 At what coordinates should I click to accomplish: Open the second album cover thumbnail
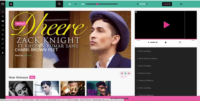click(x=47, y=89)
